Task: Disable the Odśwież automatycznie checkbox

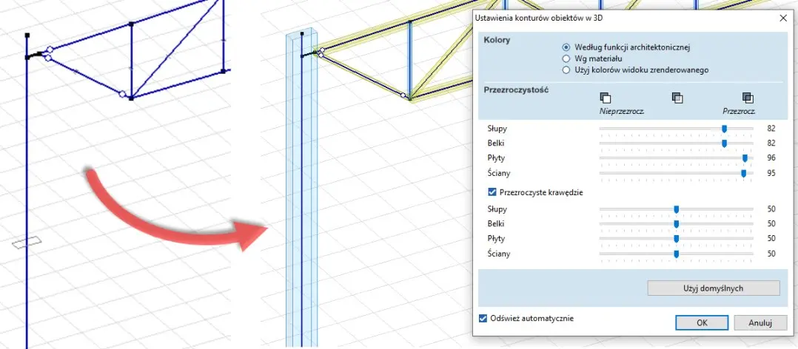Action: click(483, 319)
